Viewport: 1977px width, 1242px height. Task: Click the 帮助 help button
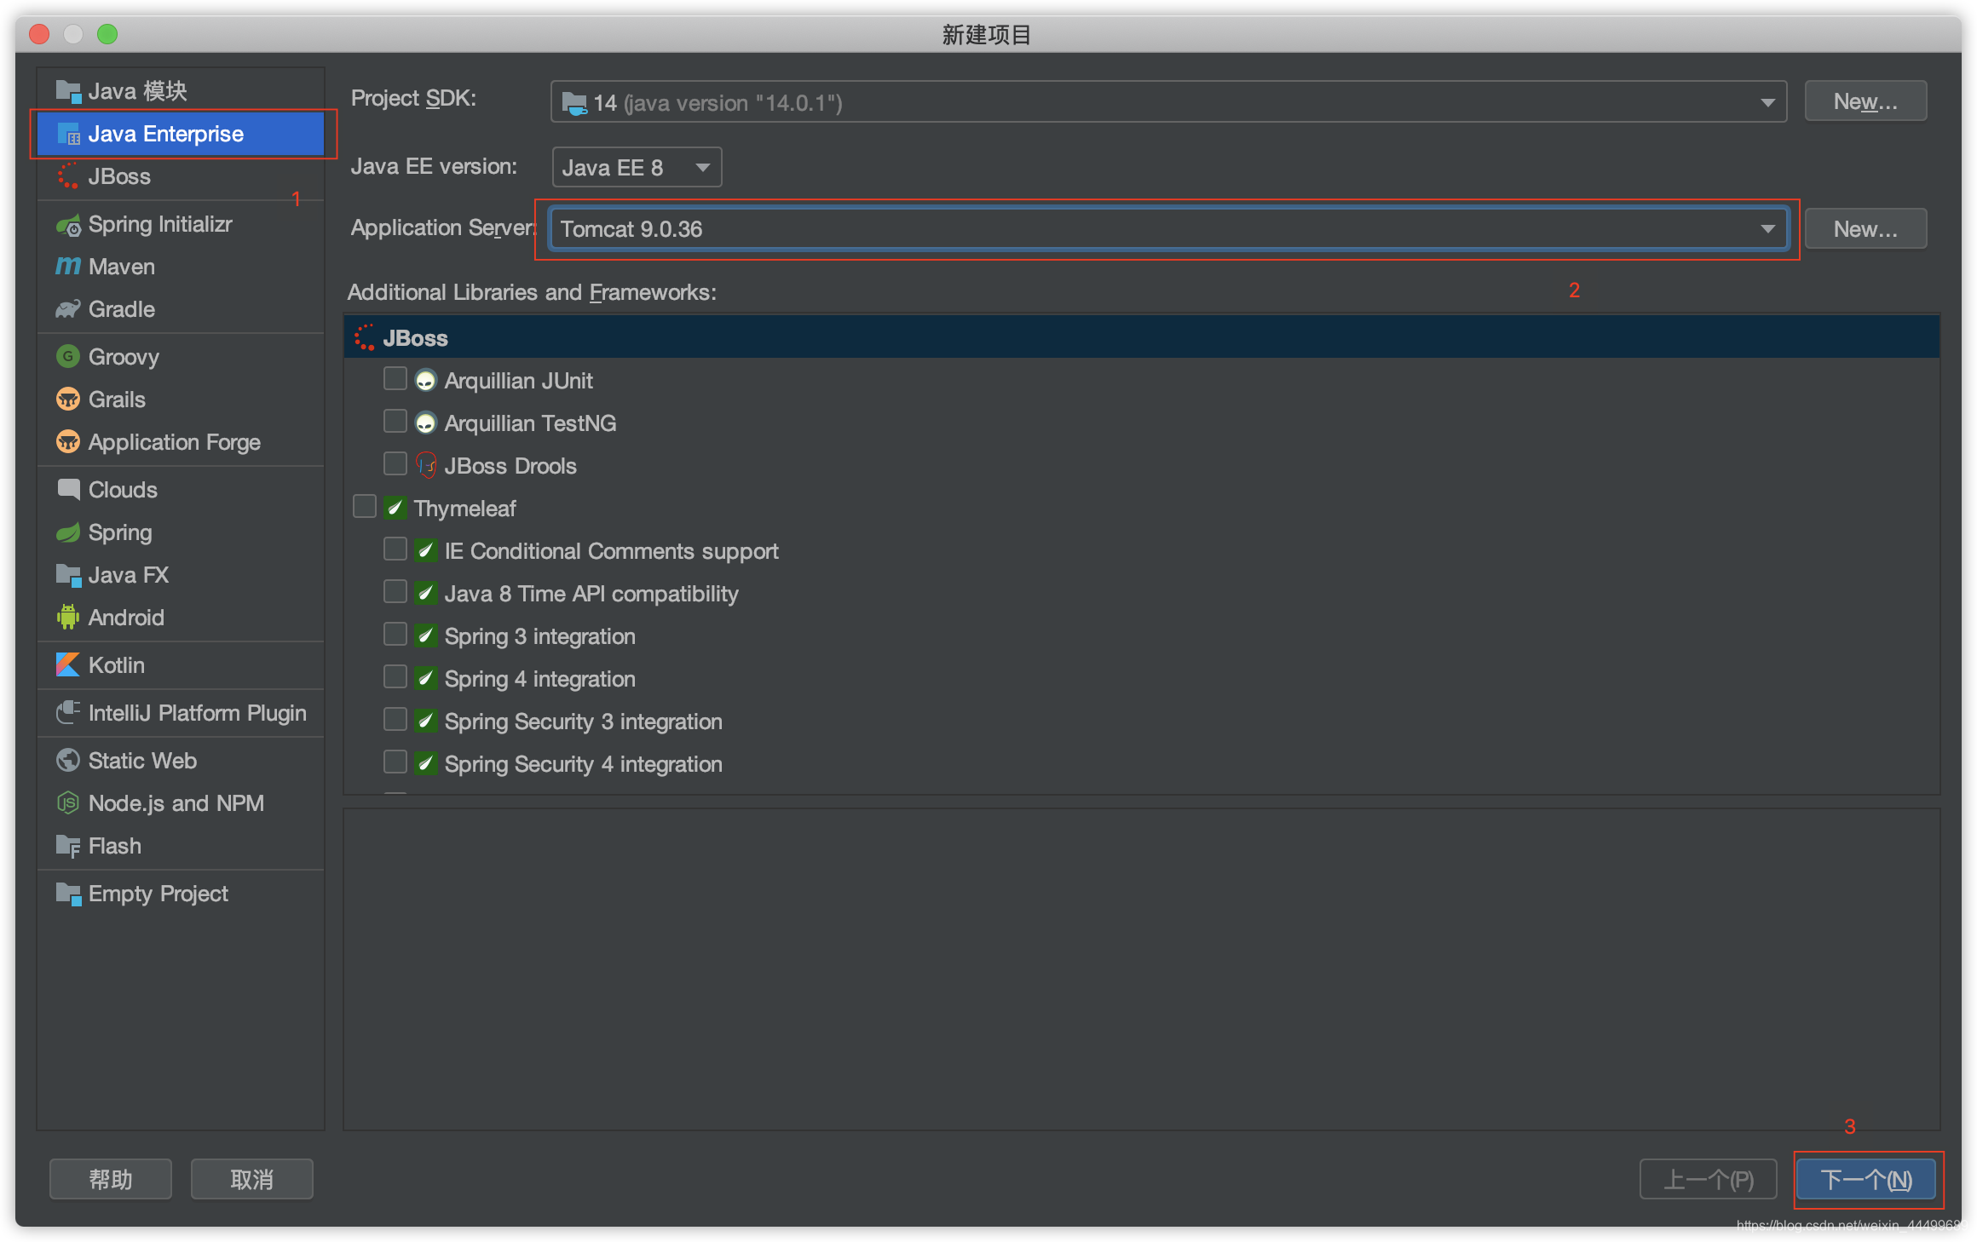111,1180
